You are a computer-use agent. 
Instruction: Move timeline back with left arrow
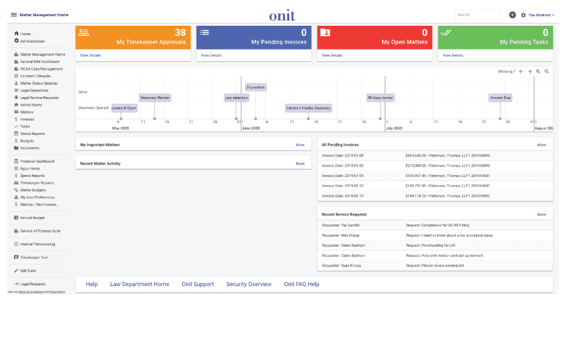point(521,72)
